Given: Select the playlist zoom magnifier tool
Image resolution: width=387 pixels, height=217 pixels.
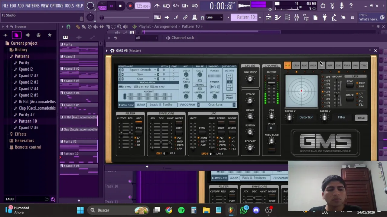Looking at the screenshot, I should (x=119, y=27).
